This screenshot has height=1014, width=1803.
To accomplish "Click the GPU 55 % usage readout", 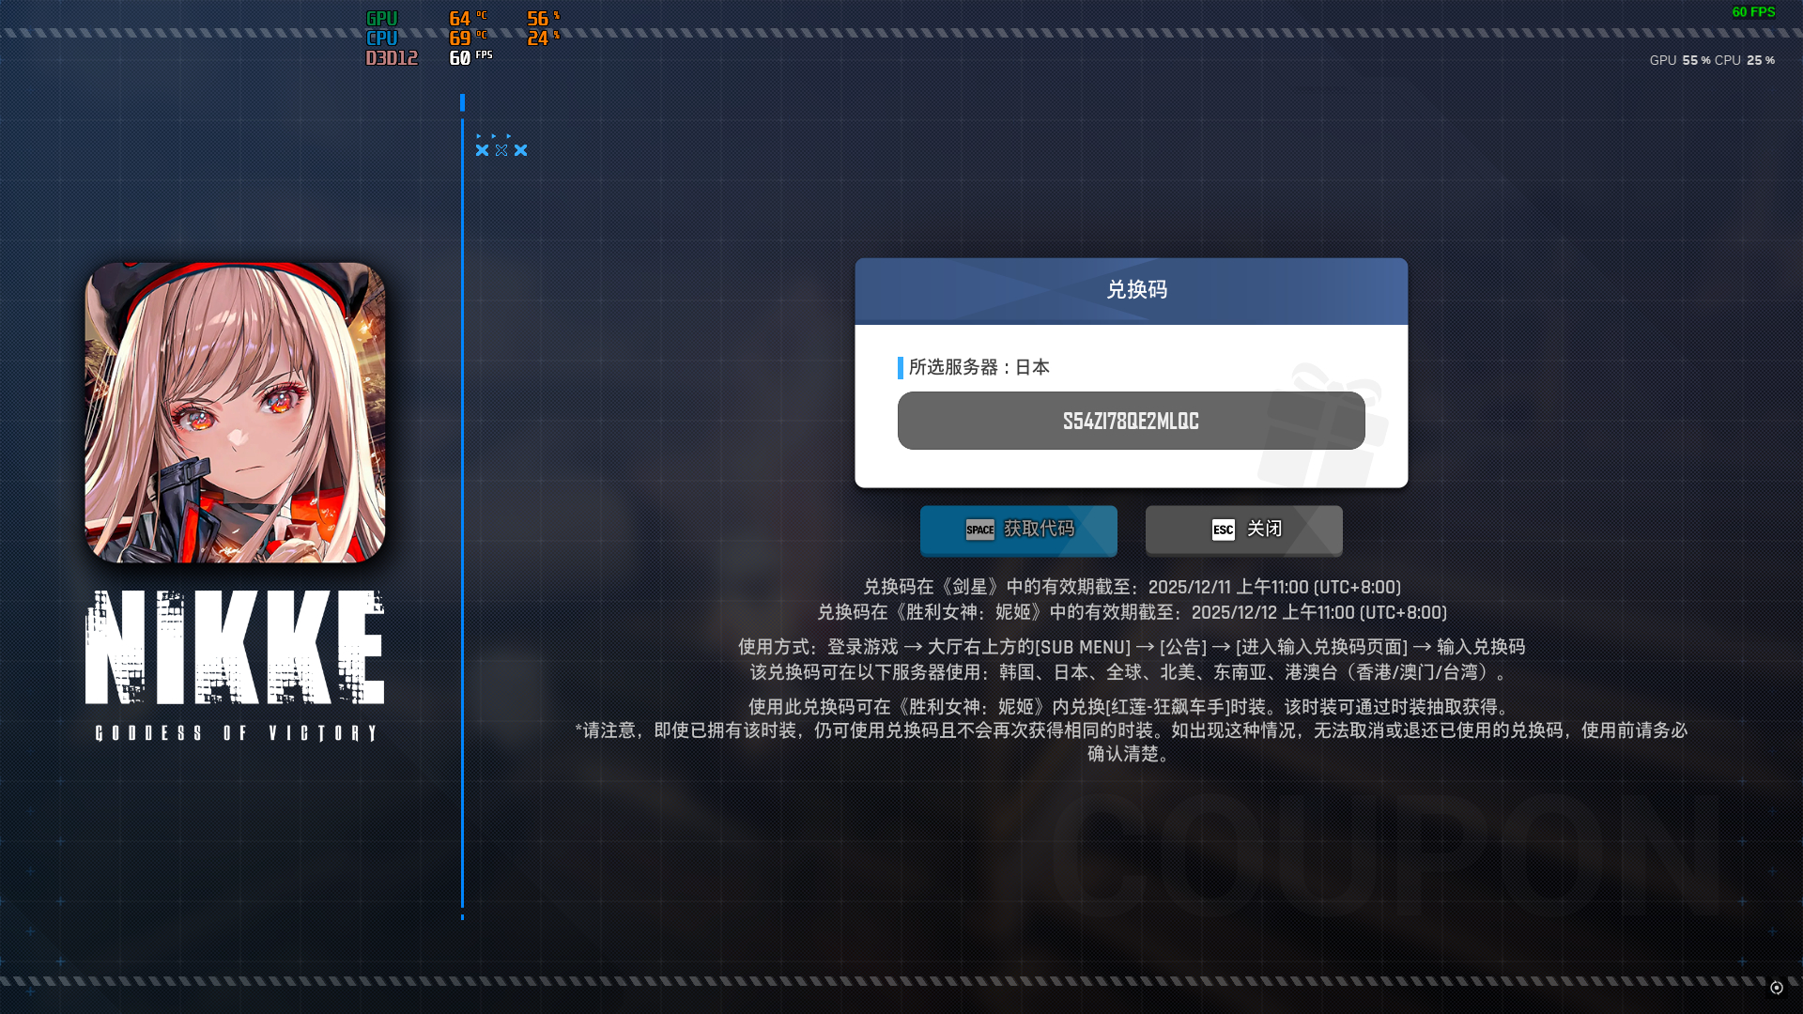I will [1680, 60].
